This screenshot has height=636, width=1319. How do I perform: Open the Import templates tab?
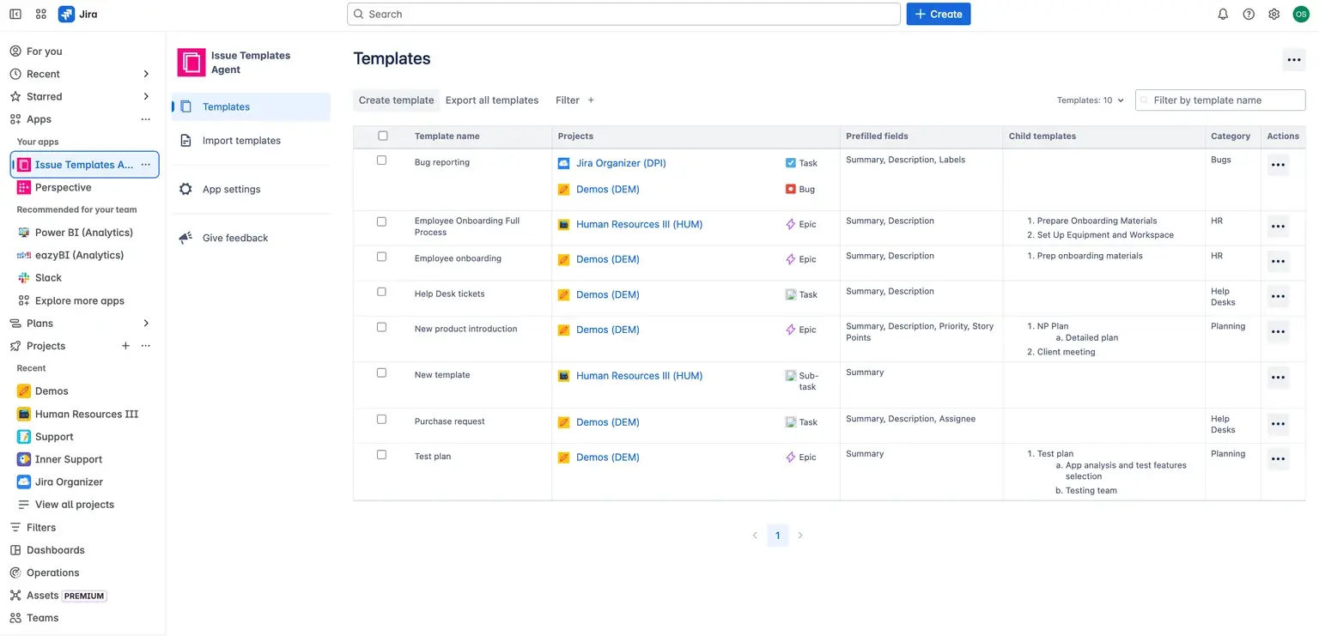[x=241, y=141]
